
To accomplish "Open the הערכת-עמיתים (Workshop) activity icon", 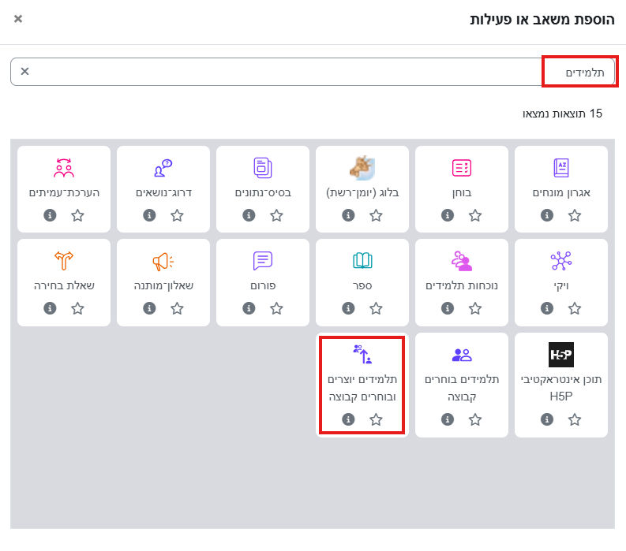I will (x=64, y=167).
